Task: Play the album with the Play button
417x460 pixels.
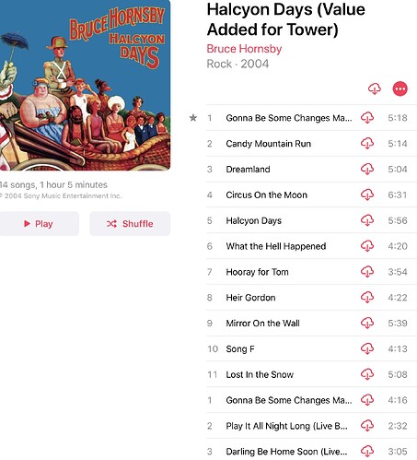Action: tap(39, 224)
